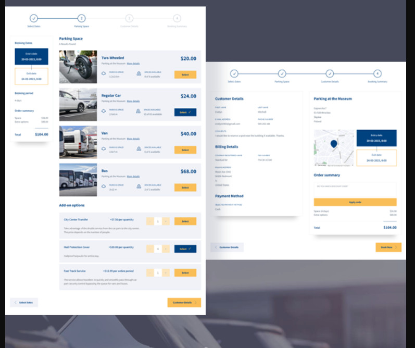The width and height of the screenshot is (415, 348).
Task: Click the scooter thumbnail for Two-Wheeled
Action: (78, 67)
